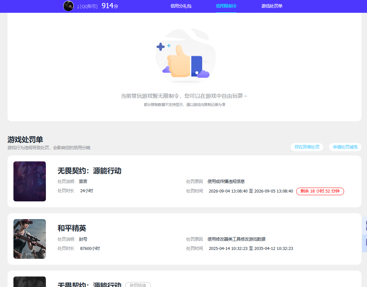The height and width of the screenshot is (287, 367).
Task: Click the 914分 credit score
Action: coord(110,6)
